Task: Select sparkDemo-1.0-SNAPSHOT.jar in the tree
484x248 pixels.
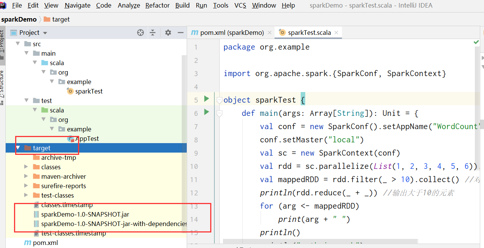Action: click(x=81, y=214)
